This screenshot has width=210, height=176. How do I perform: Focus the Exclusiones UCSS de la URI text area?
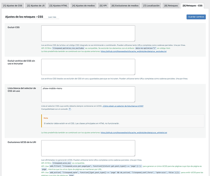tap(88, 148)
